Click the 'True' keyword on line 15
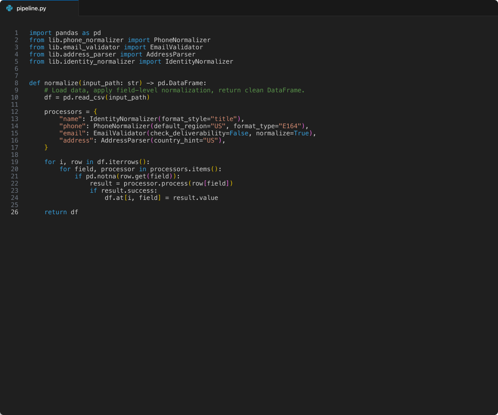The width and height of the screenshot is (498, 415). (301, 134)
